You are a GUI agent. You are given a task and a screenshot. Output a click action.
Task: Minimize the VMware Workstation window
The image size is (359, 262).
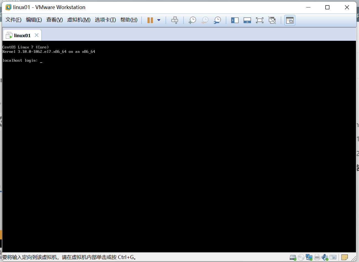(308, 7)
